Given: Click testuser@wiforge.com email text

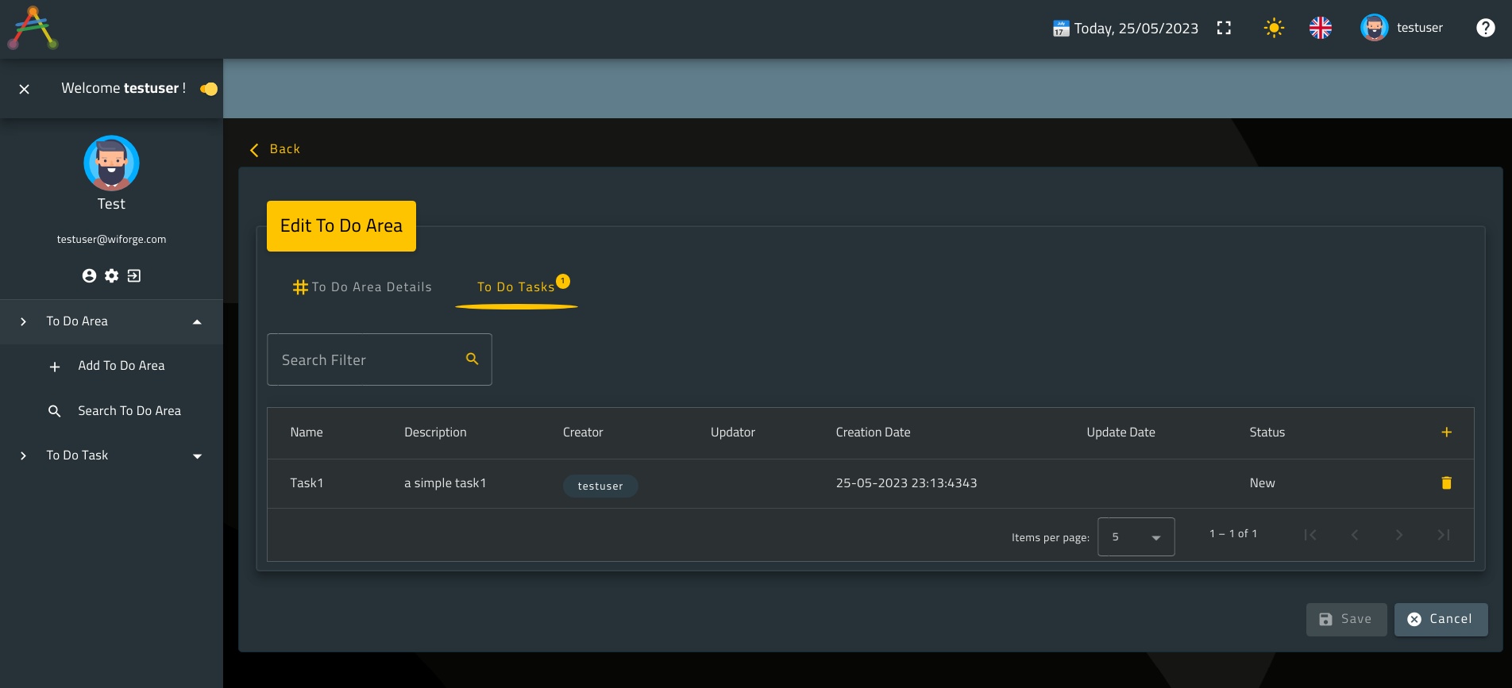Looking at the screenshot, I should 111,240.
